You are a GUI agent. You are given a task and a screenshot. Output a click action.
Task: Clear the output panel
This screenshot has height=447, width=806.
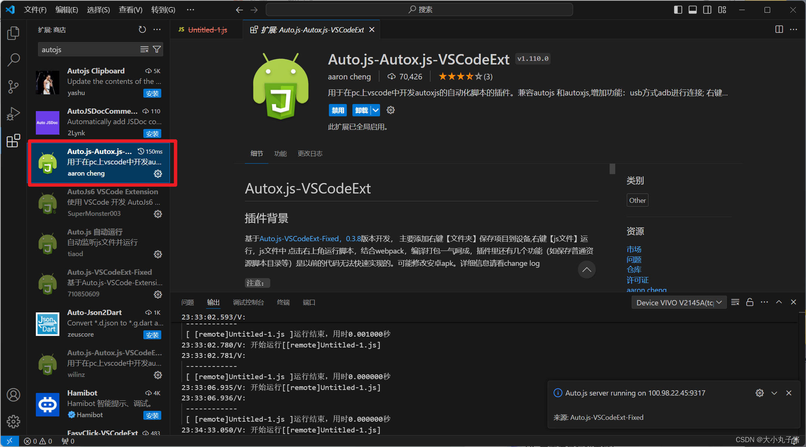735,302
